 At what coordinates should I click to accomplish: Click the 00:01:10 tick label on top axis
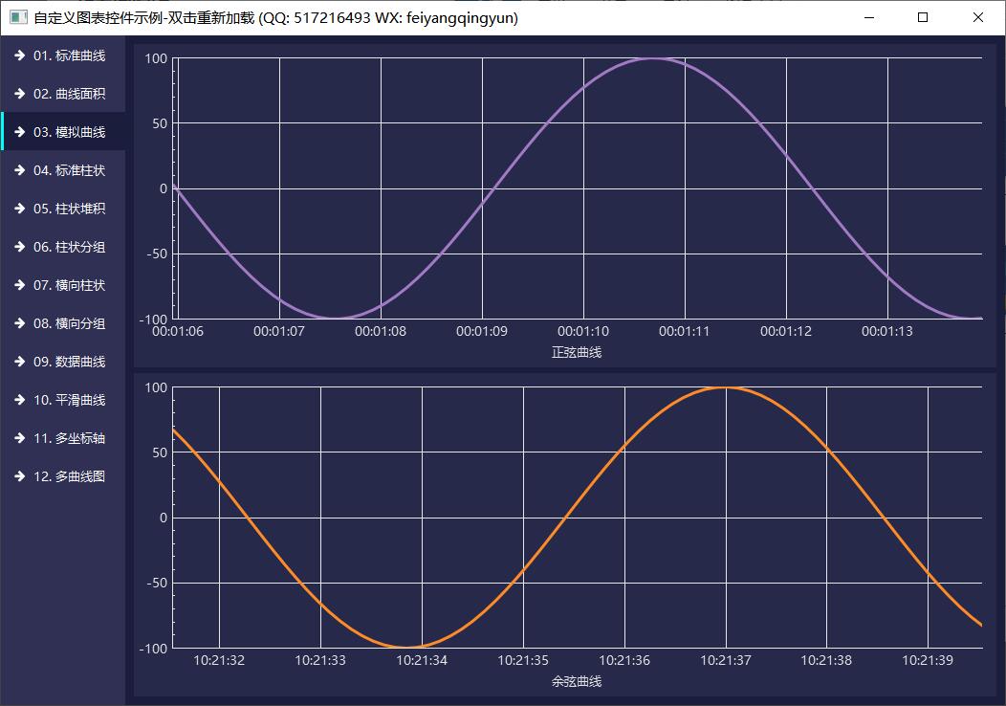click(583, 332)
